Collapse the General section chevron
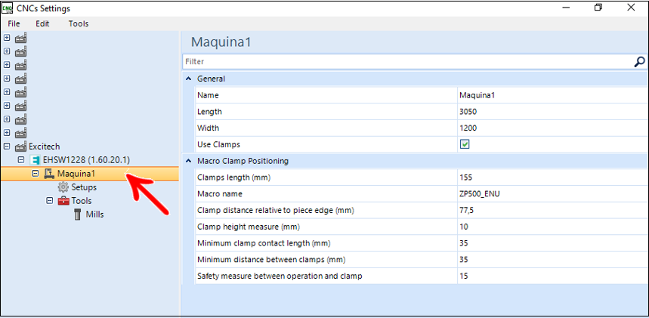Viewport: 649px width, 318px height. click(x=189, y=79)
